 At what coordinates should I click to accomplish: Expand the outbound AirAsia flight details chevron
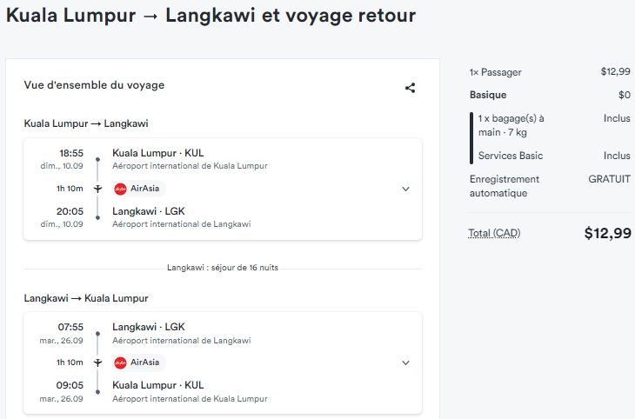(x=405, y=189)
